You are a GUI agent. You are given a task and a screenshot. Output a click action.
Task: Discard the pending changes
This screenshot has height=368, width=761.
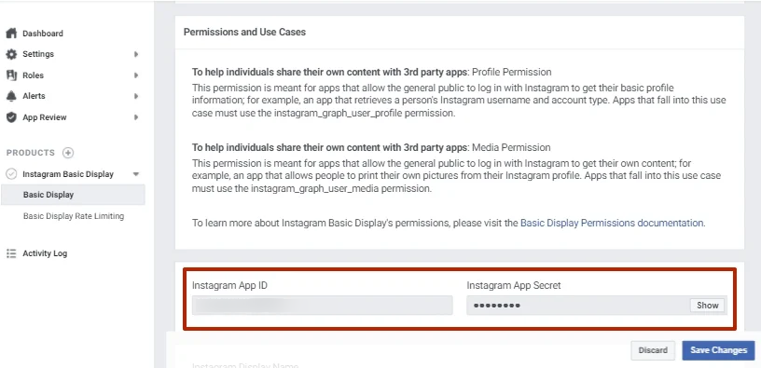[653, 350]
